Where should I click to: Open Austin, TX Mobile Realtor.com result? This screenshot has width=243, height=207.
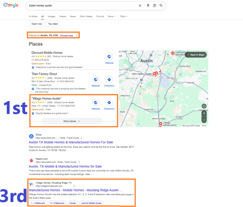click(x=65, y=166)
